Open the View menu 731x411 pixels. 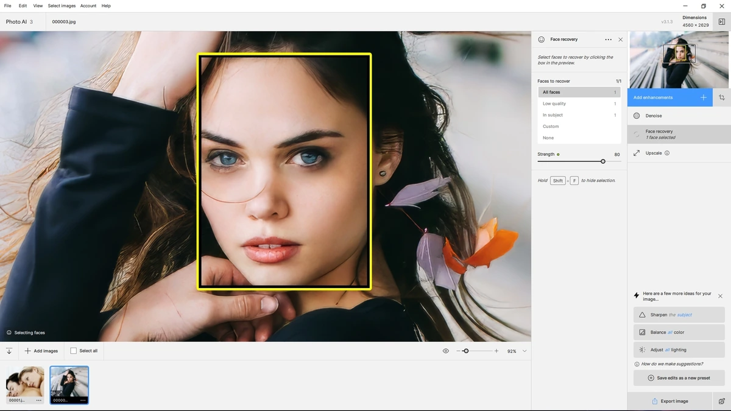pos(38,5)
